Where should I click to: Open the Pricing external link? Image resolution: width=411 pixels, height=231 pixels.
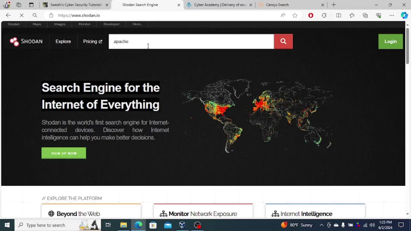pos(92,41)
